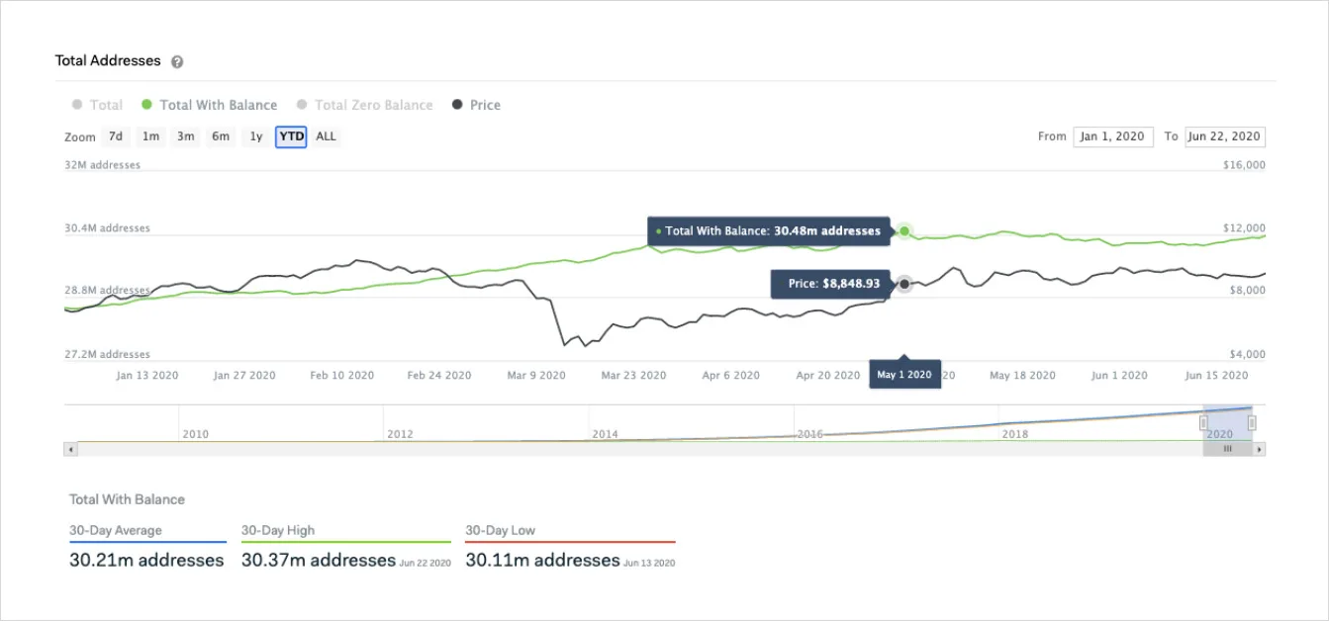Set zoom range to 1m
The image size is (1329, 621).
point(150,136)
